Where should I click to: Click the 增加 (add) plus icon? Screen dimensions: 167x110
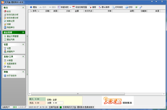coord(31,7)
